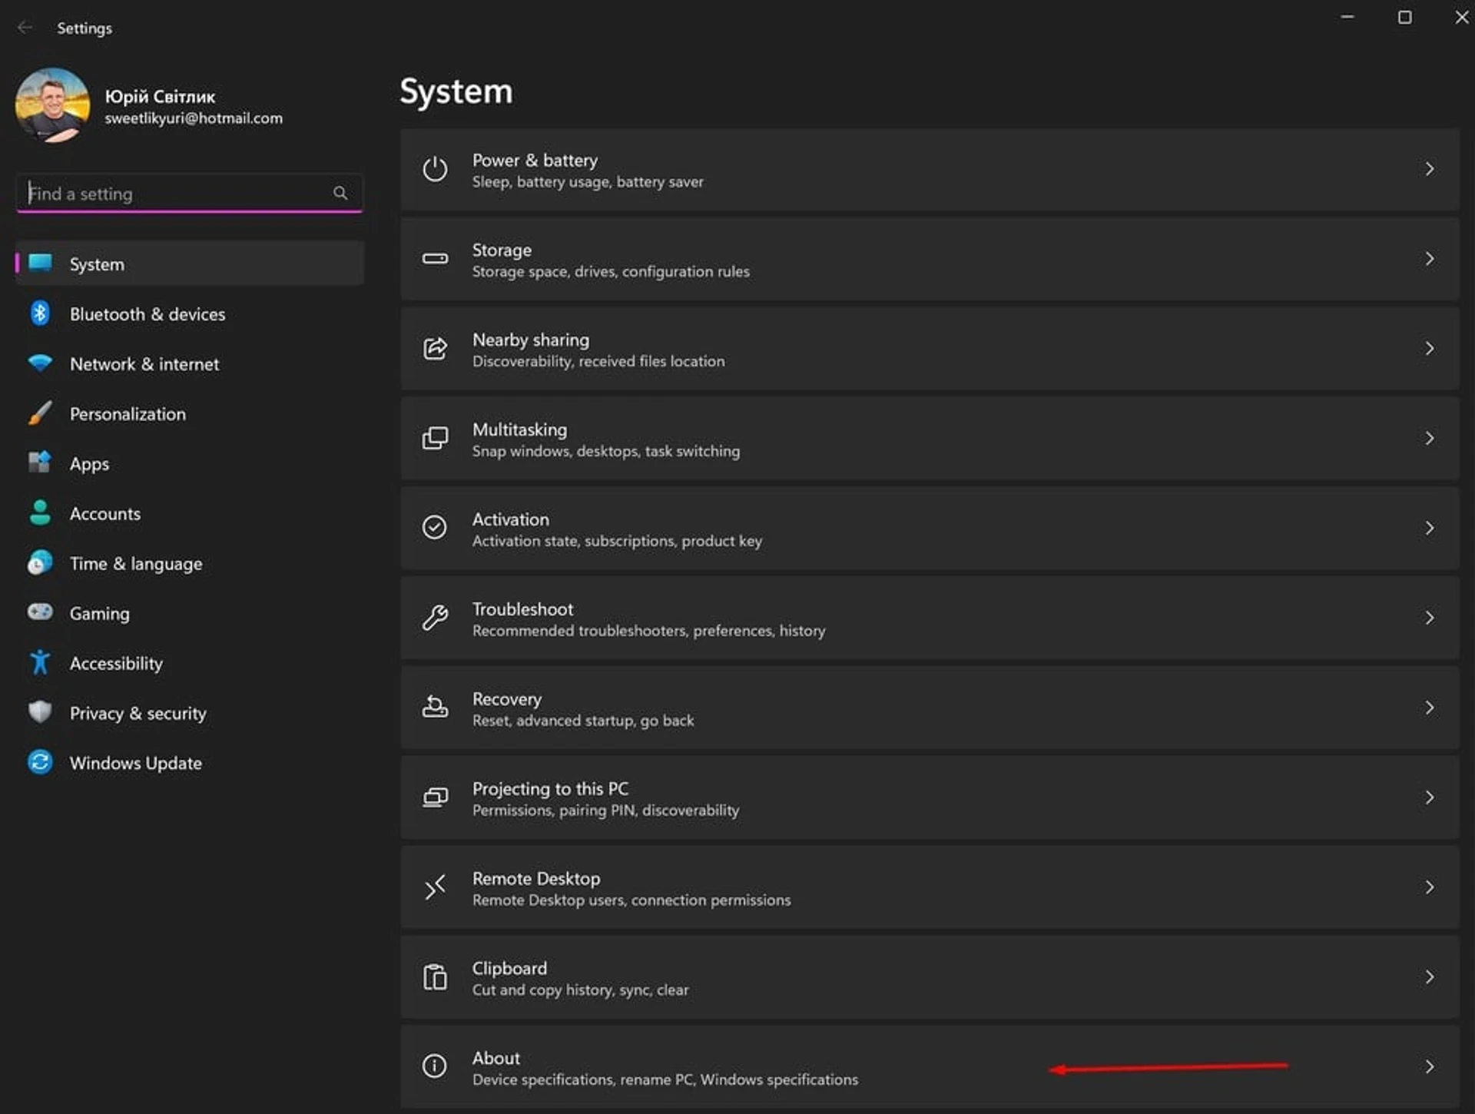Image resolution: width=1475 pixels, height=1114 pixels.
Task: Open Clipboard settings
Action: tap(930, 978)
